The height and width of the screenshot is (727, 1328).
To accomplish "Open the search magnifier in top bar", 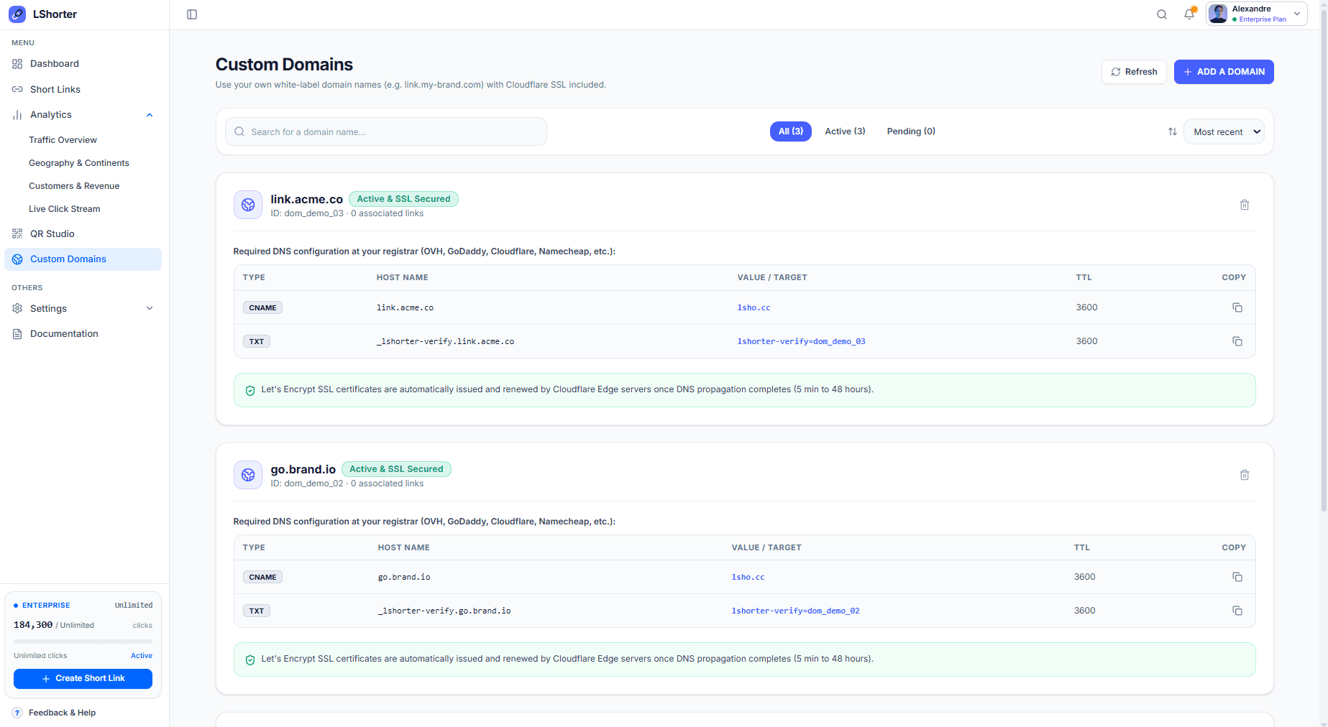I will point(1162,14).
